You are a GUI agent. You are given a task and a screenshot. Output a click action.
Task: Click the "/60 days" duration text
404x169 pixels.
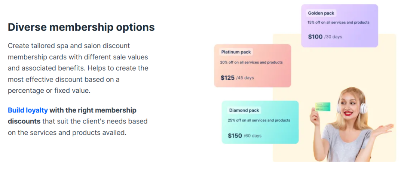(252, 136)
